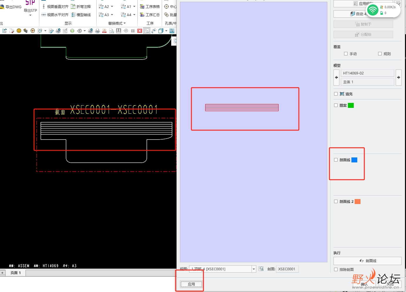Screen dimensions: 406x292
Task: Click the printer toolbar icon
Action: (97, 31)
